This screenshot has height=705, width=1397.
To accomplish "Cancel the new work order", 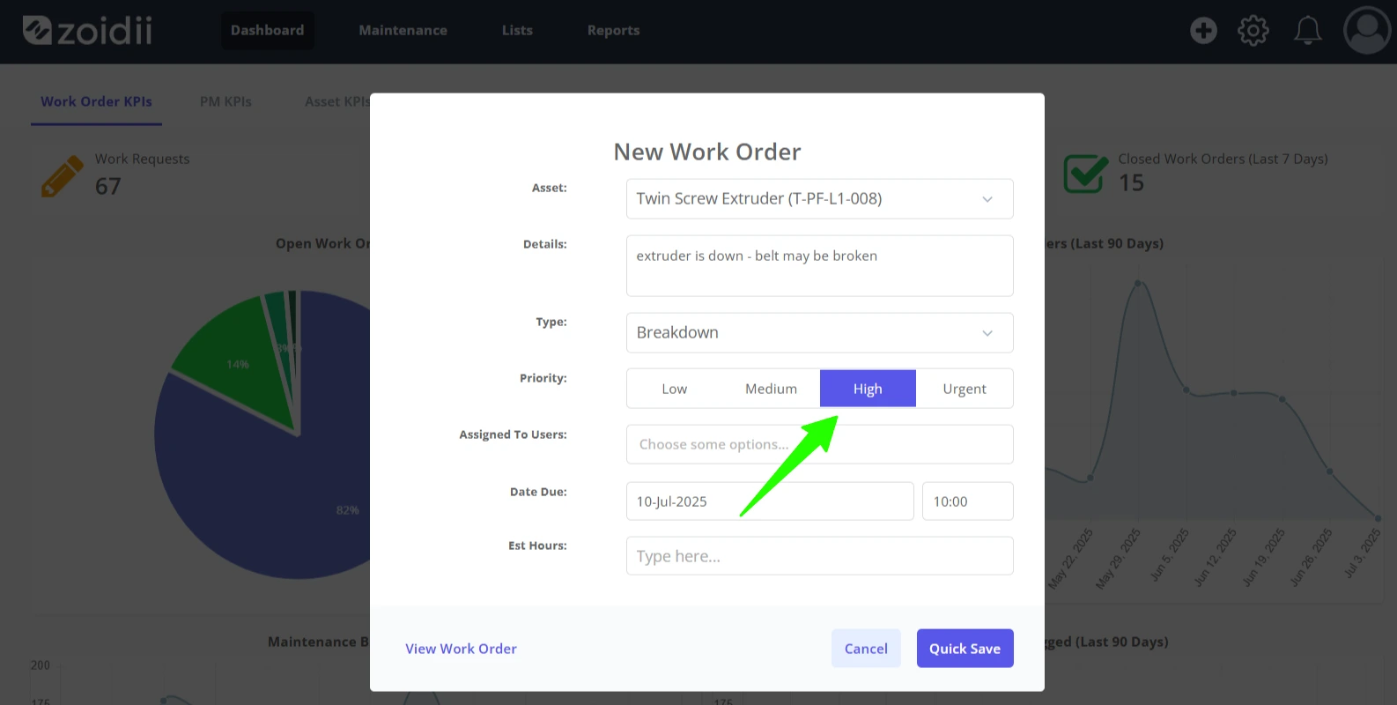I will (866, 649).
